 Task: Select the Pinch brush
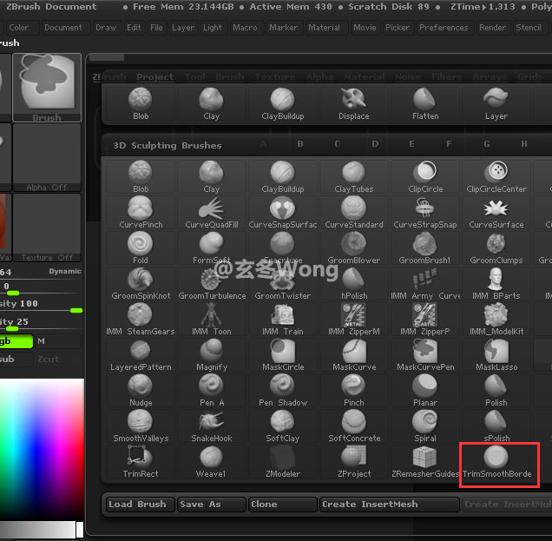354,391
